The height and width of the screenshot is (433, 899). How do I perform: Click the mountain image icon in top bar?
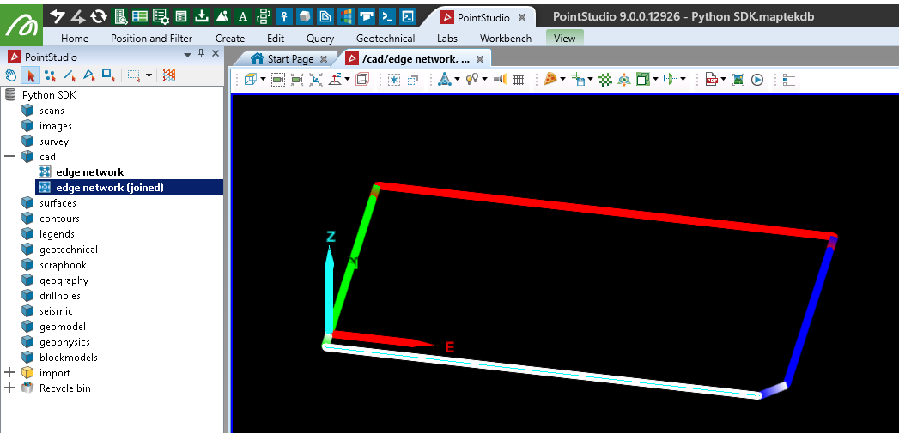click(x=222, y=16)
